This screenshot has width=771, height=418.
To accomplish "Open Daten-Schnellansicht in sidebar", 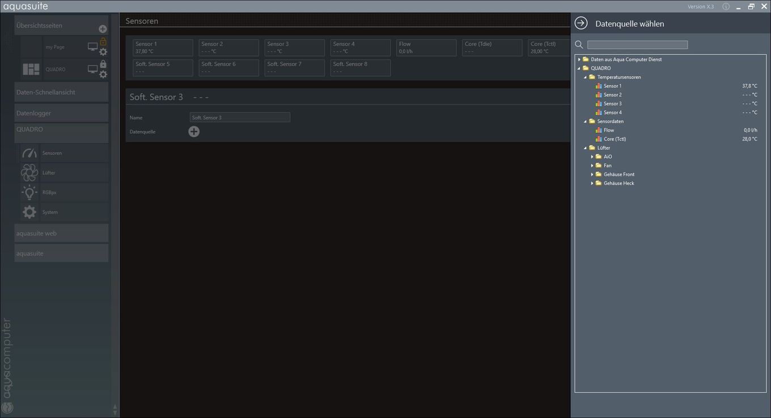I will tap(61, 92).
